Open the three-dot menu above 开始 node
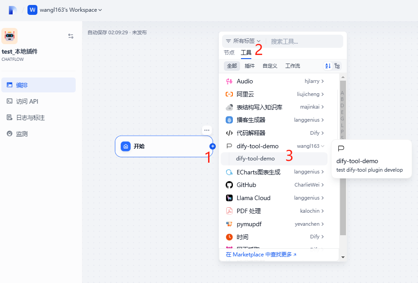Image resolution: width=418 pixels, height=283 pixels. tap(207, 130)
